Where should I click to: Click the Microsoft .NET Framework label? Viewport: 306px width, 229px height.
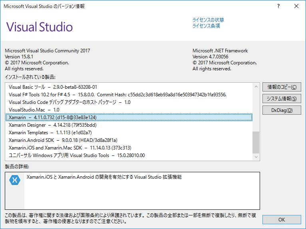pyautogui.click(x=220, y=51)
